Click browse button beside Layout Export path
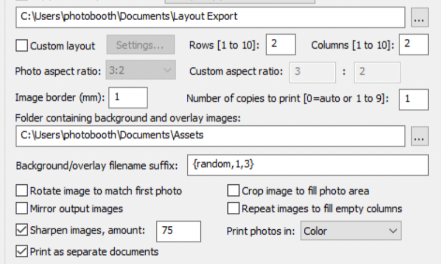This screenshot has height=264, width=441. (x=418, y=17)
